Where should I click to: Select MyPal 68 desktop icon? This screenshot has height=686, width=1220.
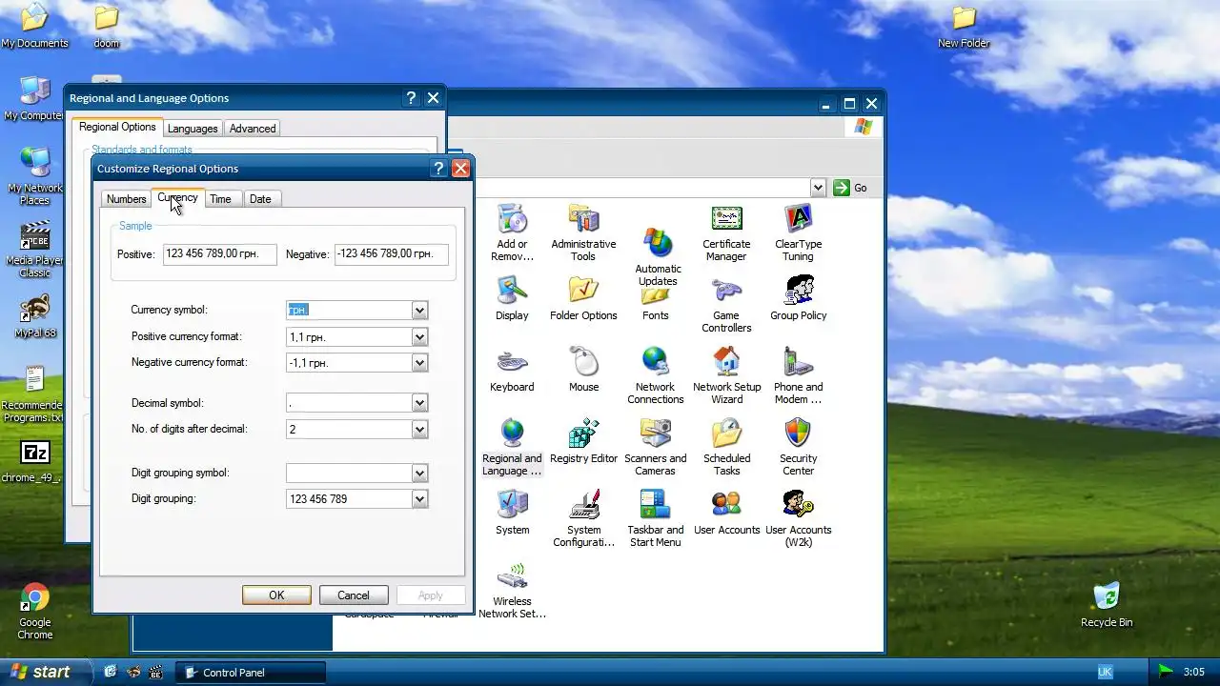(35, 316)
